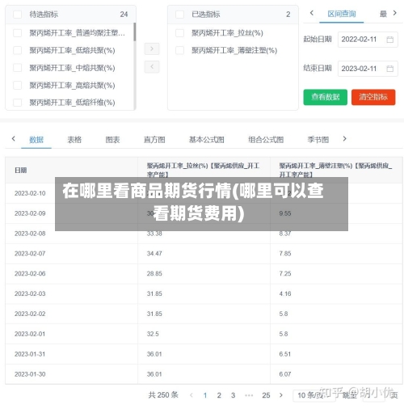
Task: Click the 聚丙烯开工率_薄壁注塑(%) column header
Action: pyautogui.click(x=335, y=170)
